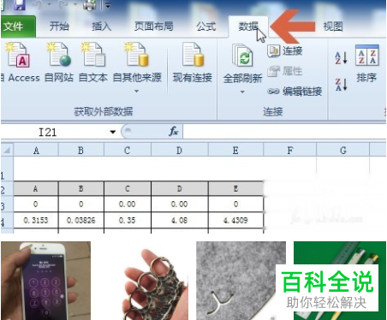Open the 连接 connections button
This screenshot has height=320, width=387.
point(285,50)
